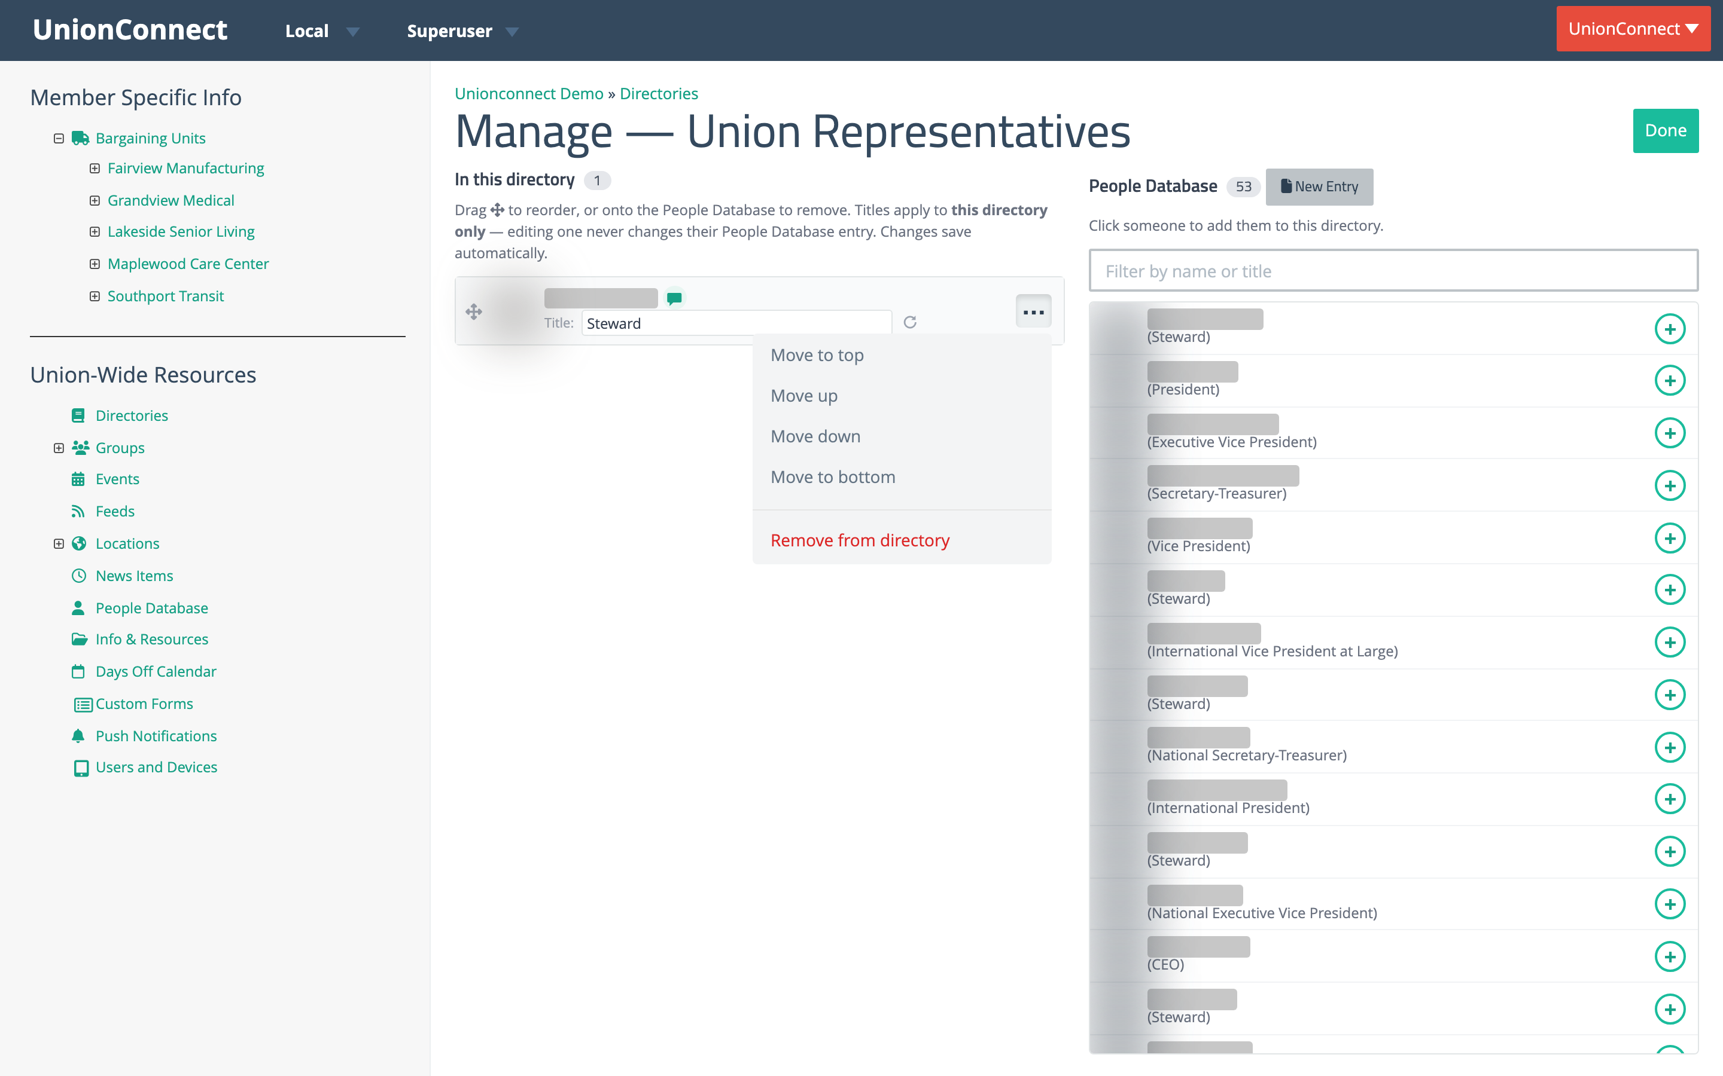Click the UnionConnect logo in the header
Viewport: 1723px width, 1076px height.
click(x=130, y=30)
